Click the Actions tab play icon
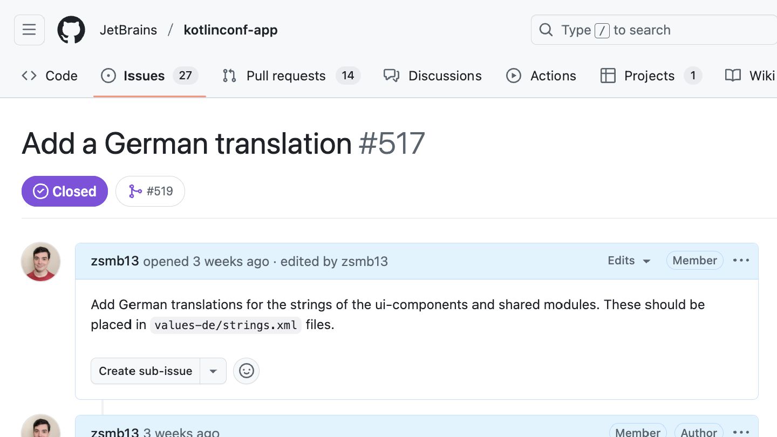 pos(514,76)
